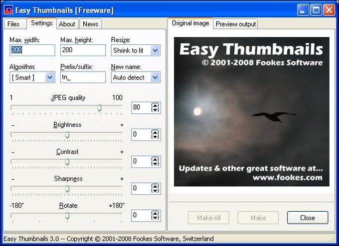Decrease Sharpness with the down spinner arrow
Screen dimensions: 339x246
click(155, 191)
